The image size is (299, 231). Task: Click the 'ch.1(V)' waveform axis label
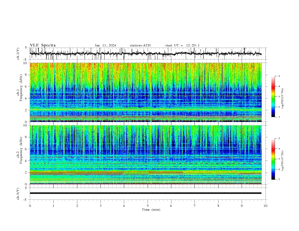(18, 54)
